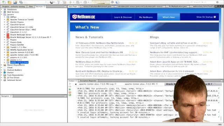224x126 pixels.
Task: Expand the Web Services tree node
Action: point(1,12)
